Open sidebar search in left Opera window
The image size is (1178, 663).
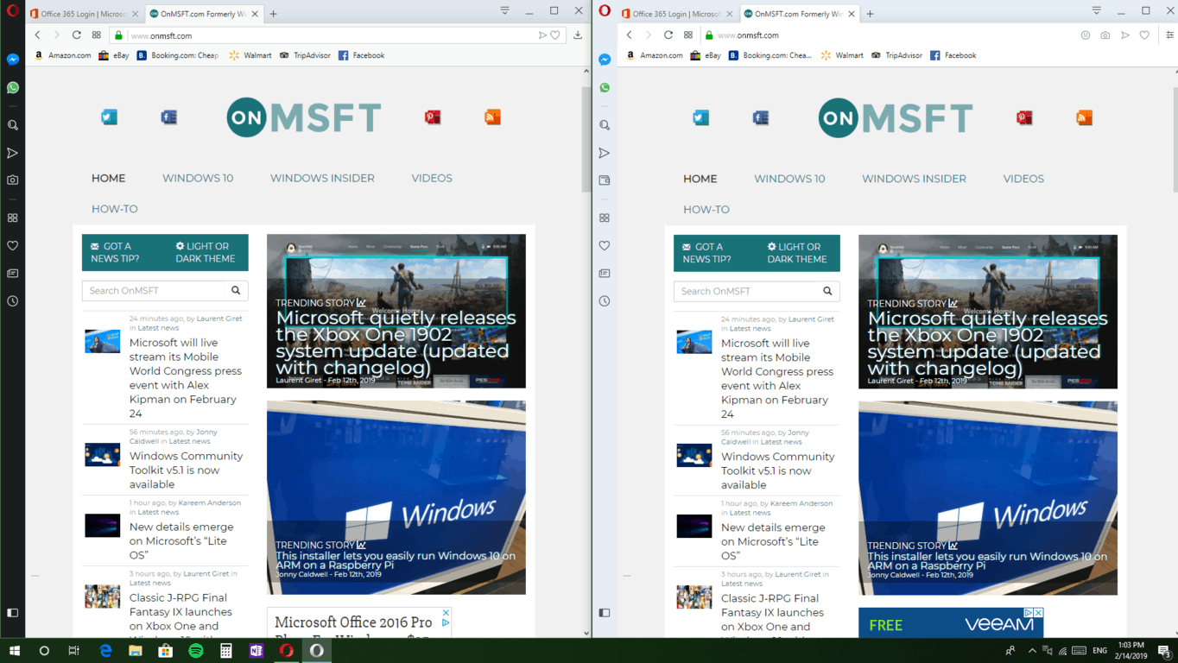pos(13,125)
